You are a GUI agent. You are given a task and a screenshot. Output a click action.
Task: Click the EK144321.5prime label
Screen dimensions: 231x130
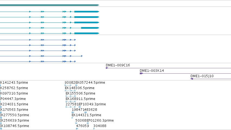pos(87,115)
